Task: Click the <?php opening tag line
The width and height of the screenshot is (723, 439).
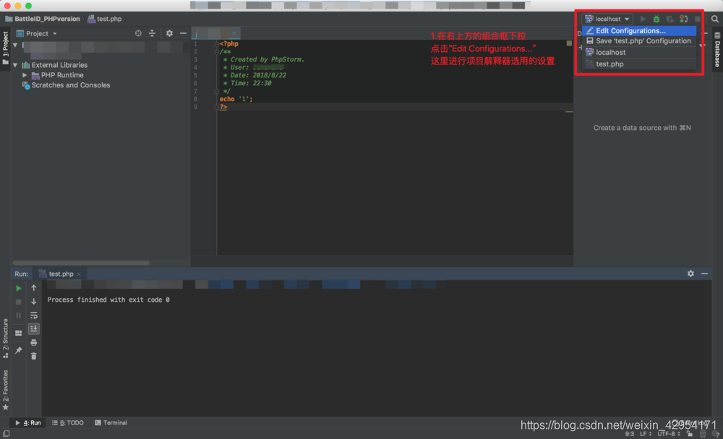Action: point(229,44)
